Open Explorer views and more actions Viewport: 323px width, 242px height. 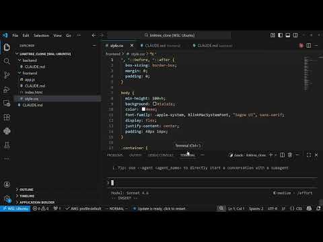click(x=94, y=46)
